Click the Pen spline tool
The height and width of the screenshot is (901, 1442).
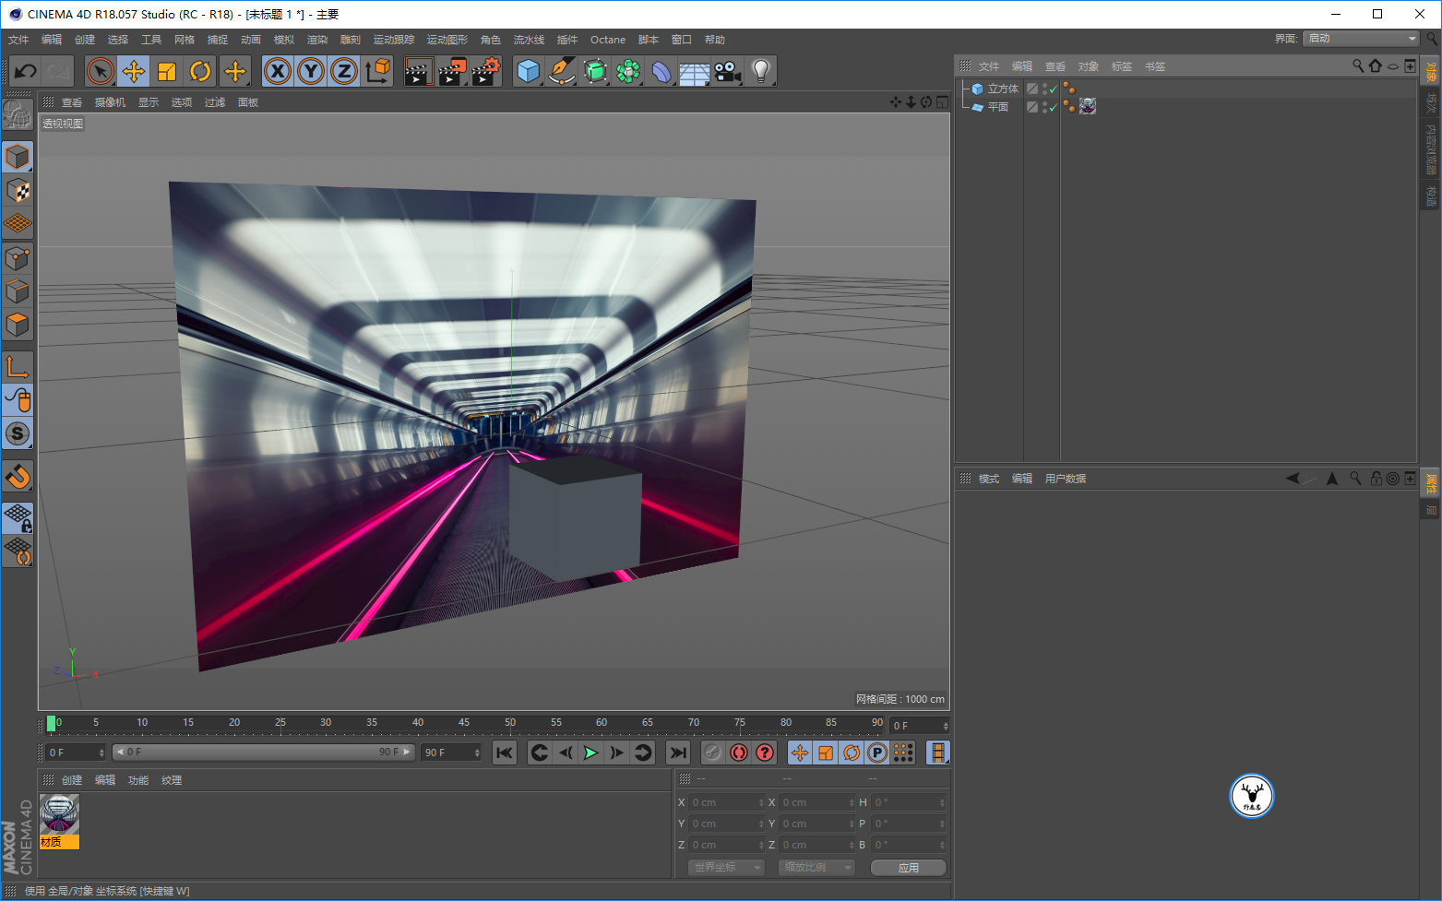click(561, 71)
